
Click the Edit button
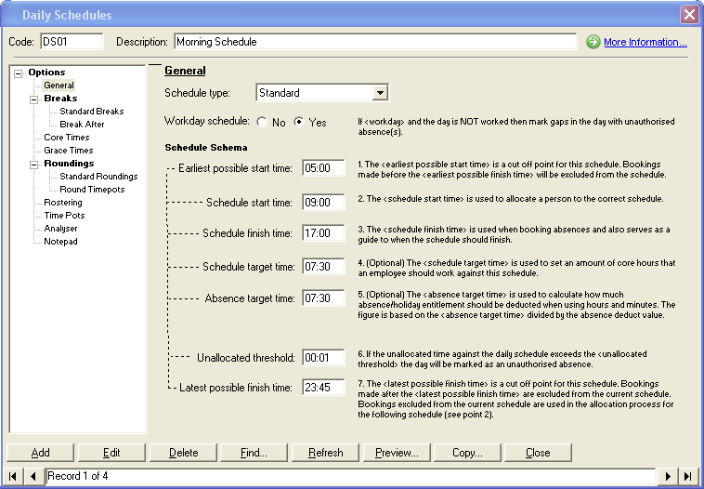pos(111,453)
